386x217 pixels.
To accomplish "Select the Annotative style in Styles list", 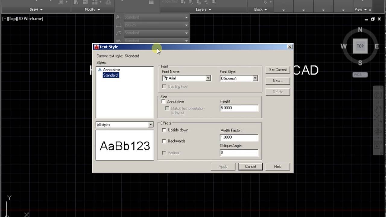I will pos(112,70).
